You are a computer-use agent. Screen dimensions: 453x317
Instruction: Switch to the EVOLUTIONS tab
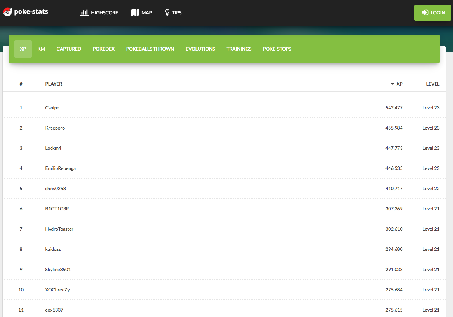click(x=200, y=49)
